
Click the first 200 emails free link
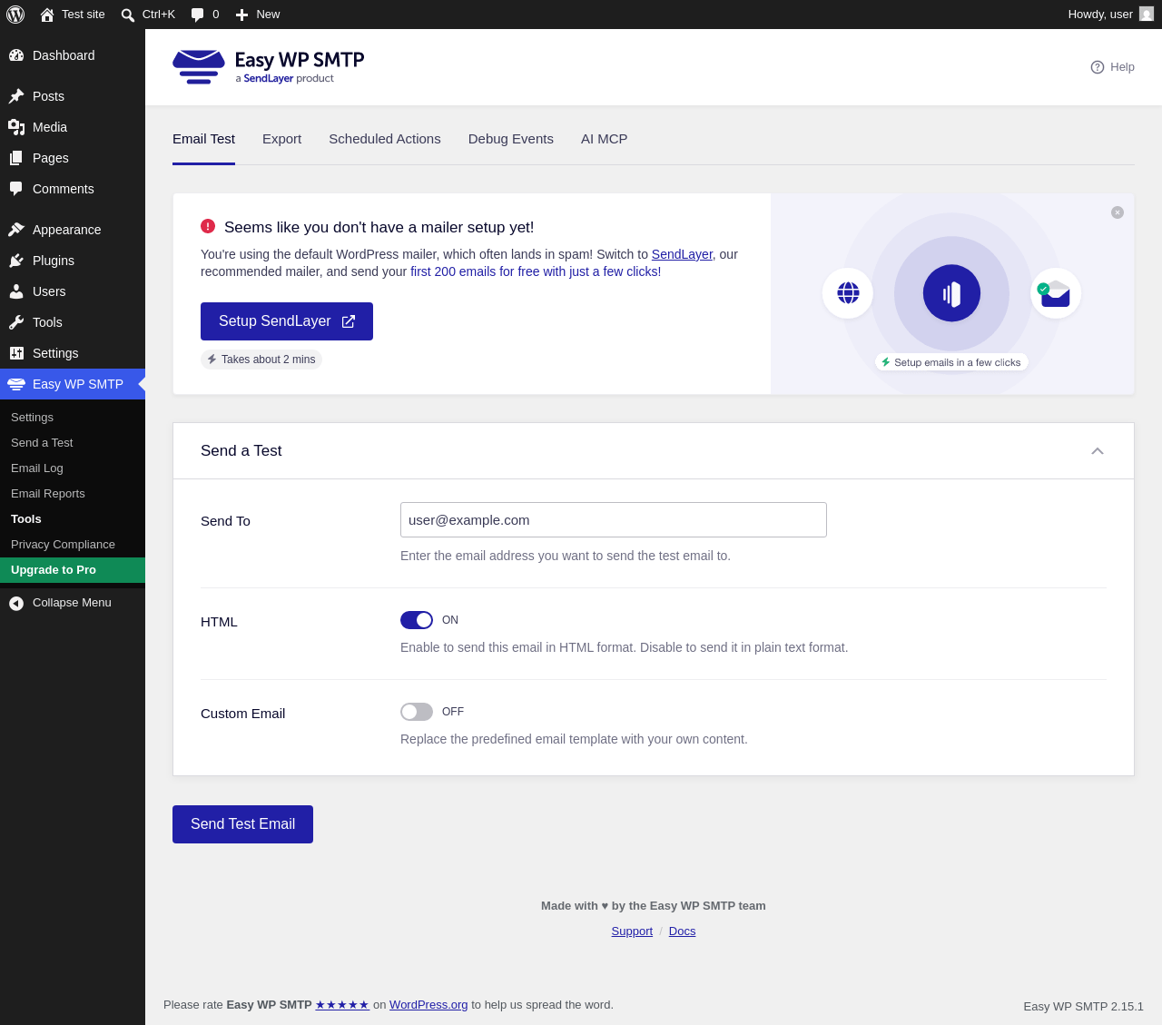[x=536, y=271]
